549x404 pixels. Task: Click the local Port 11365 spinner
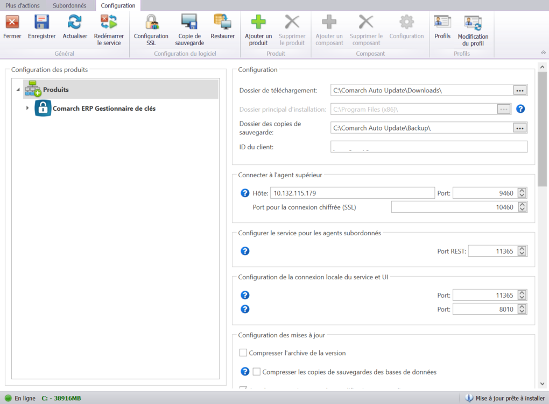(522, 295)
